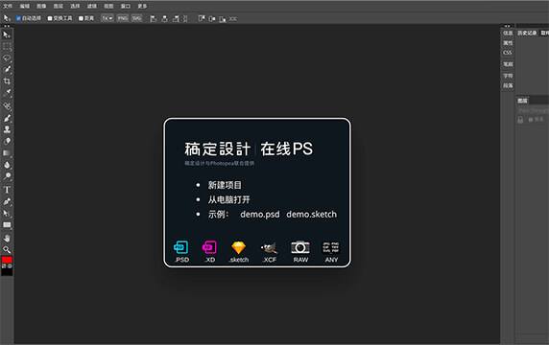The width and height of the screenshot is (549, 345).
Task: Open the 编辑 menu
Action: pos(25,6)
